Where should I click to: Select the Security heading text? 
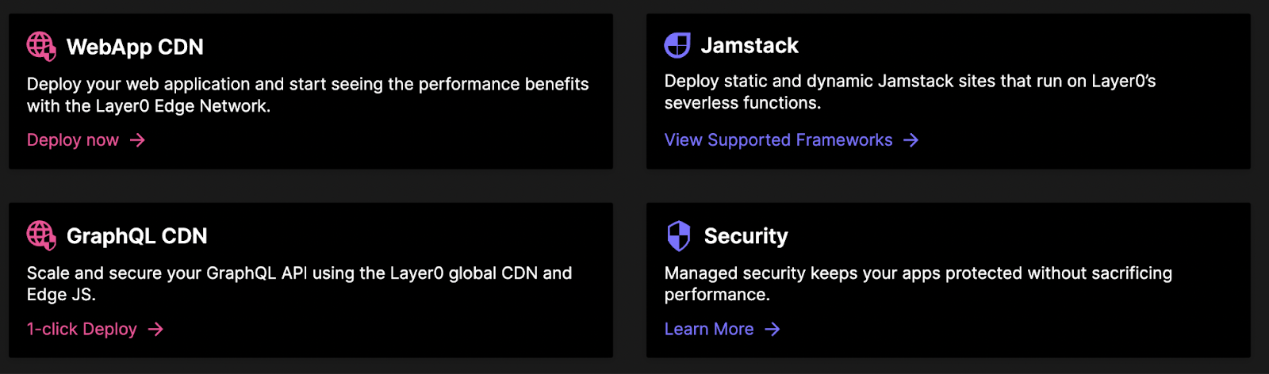click(x=746, y=236)
